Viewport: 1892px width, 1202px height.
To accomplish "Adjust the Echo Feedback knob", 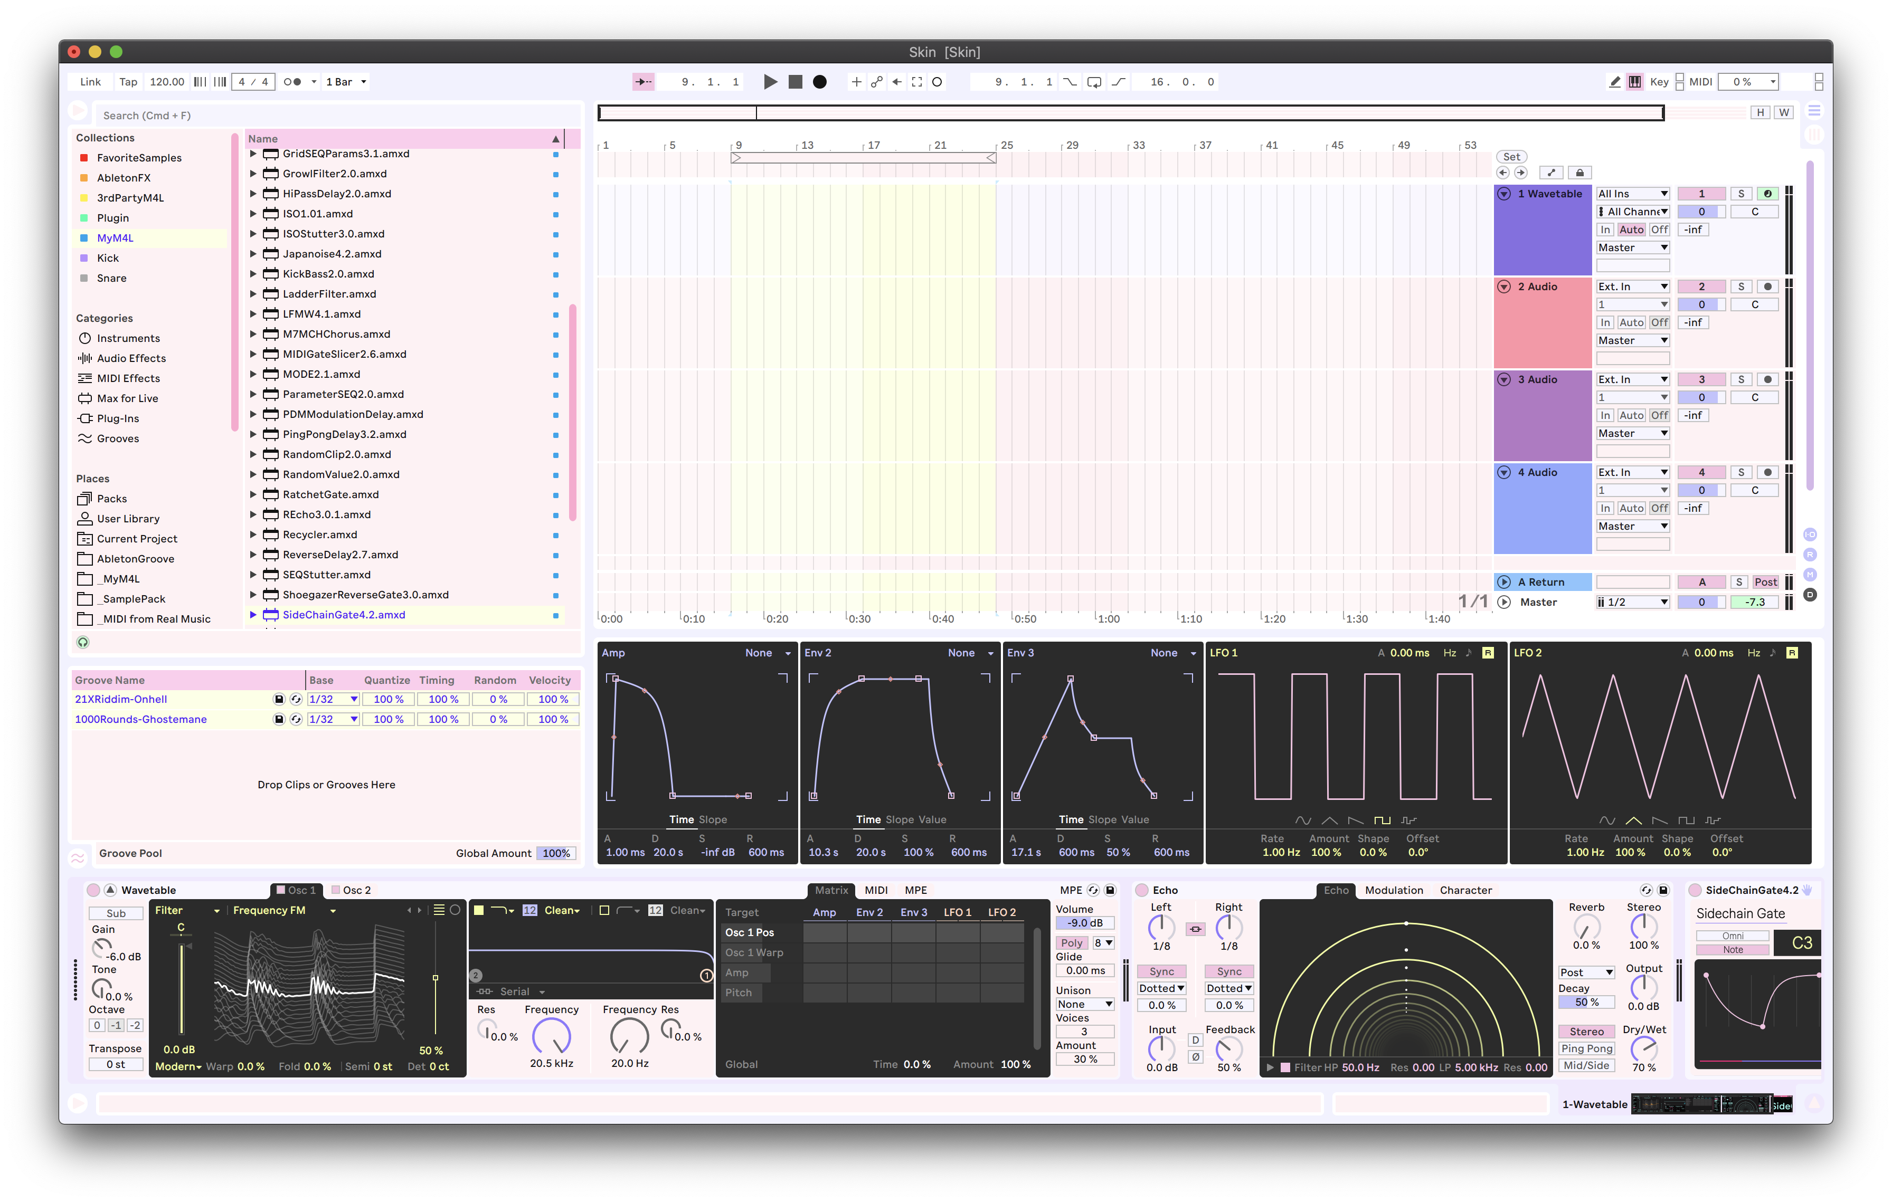I will click(x=1228, y=1049).
